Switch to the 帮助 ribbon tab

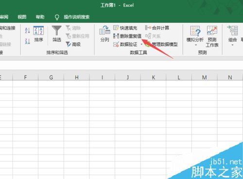tap(40, 17)
